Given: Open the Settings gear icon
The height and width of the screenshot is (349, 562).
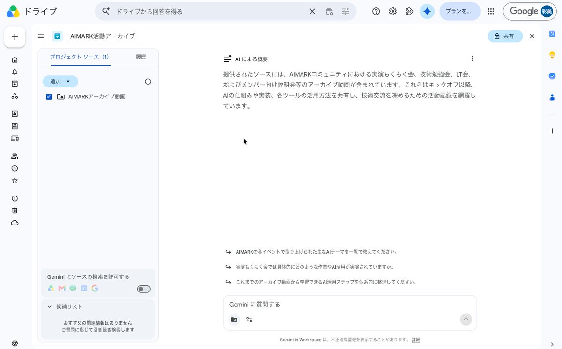Looking at the screenshot, I should click(393, 11).
